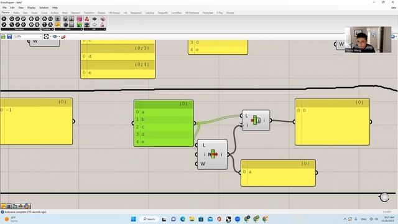The image size is (398, 224).
Task: Select the Param Viewer tree icon
Action: pos(87,25)
